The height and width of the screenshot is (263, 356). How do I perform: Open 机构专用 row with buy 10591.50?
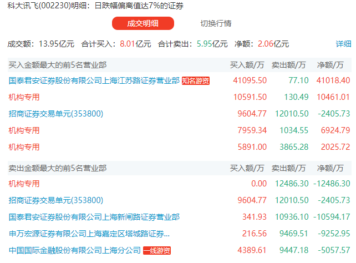coord(24,97)
